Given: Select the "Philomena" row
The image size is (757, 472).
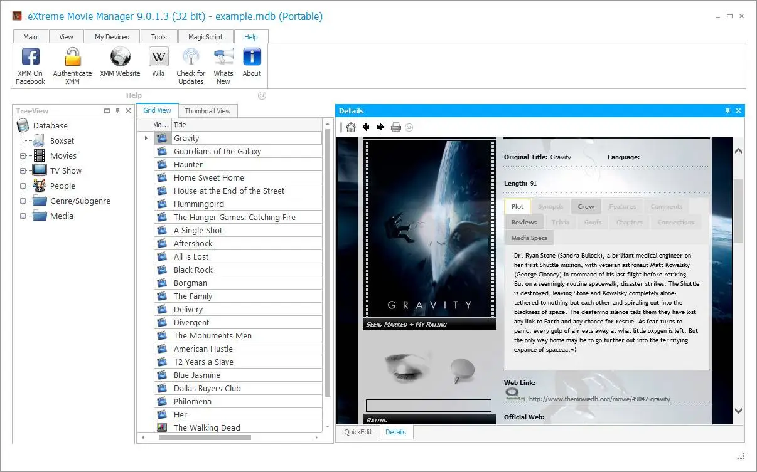Looking at the screenshot, I should click(x=239, y=401).
